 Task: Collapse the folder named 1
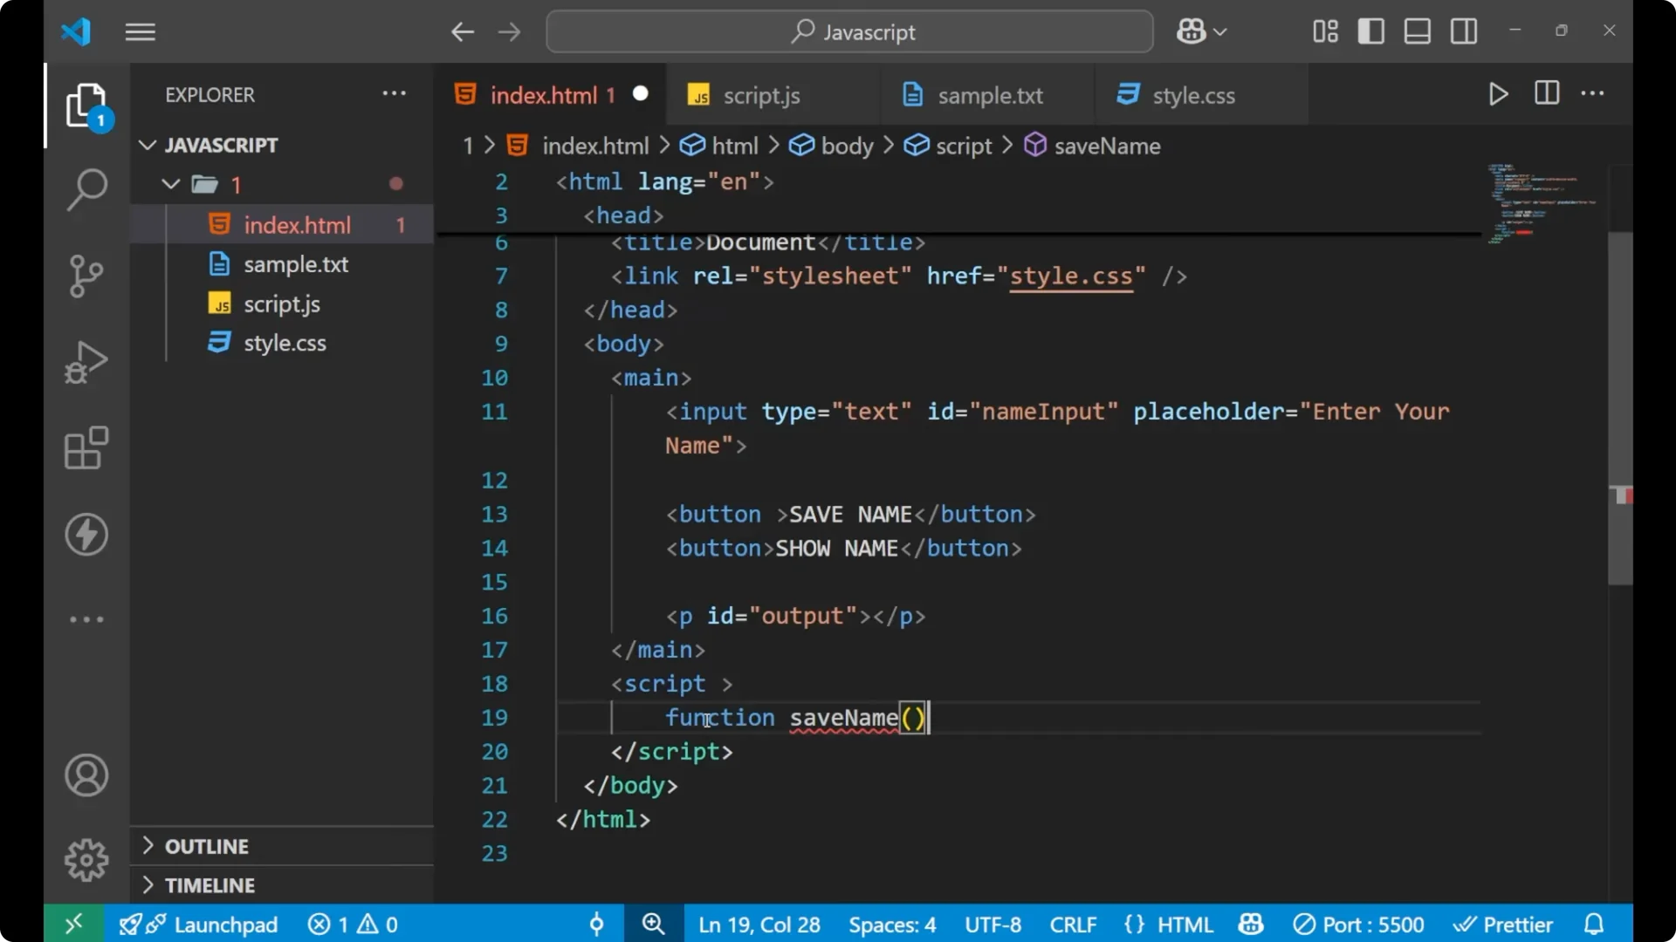pos(169,184)
